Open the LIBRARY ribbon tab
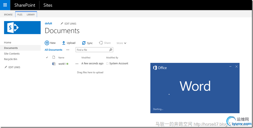This screenshot has height=128, width=253. 31,14
